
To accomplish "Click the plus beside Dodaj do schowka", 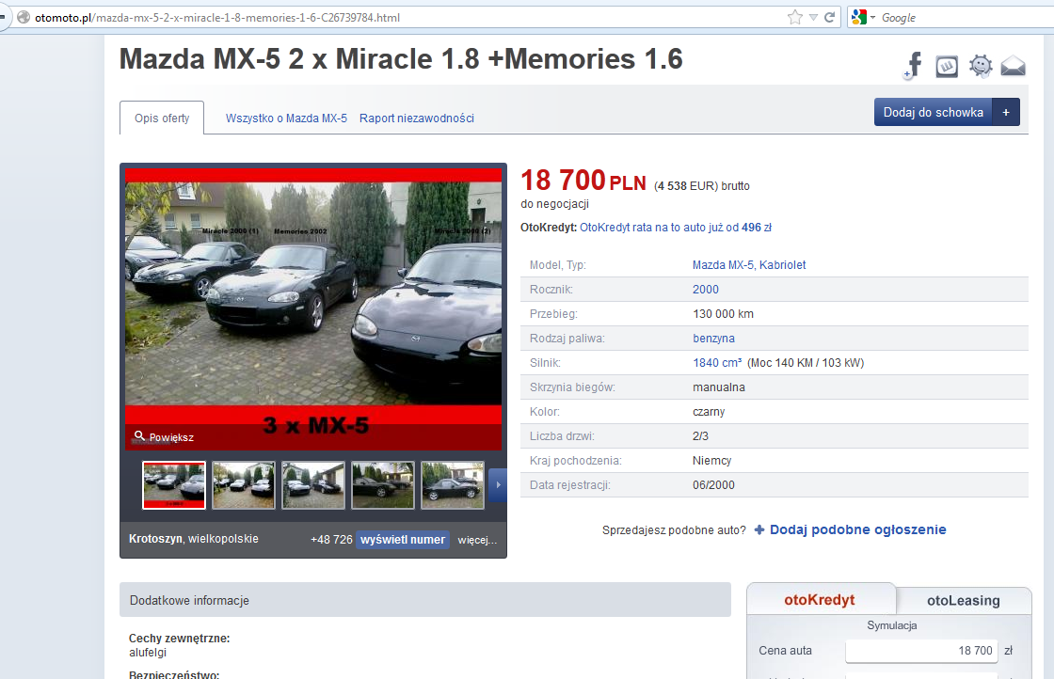I will pos(1006,112).
